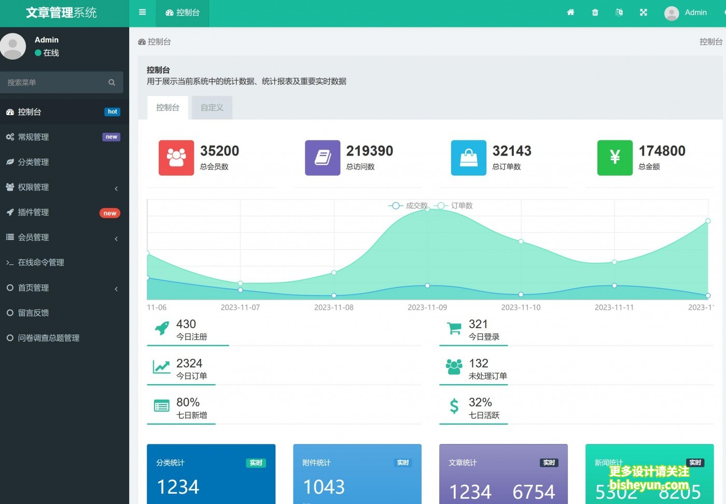Toggle the 订单数 series in chart legend
This screenshot has width=726, height=504.
454,206
